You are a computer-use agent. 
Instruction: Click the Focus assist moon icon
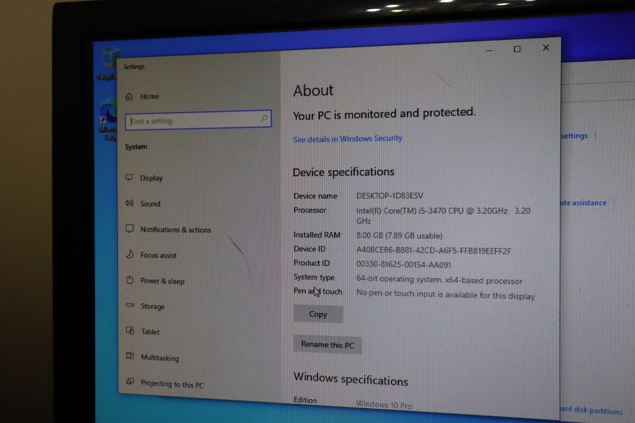(129, 254)
